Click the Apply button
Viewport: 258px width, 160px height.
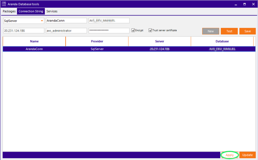[x=230, y=155]
